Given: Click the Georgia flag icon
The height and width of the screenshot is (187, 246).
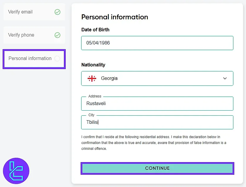Looking at the screenshot, I should [x=92, y=78].
